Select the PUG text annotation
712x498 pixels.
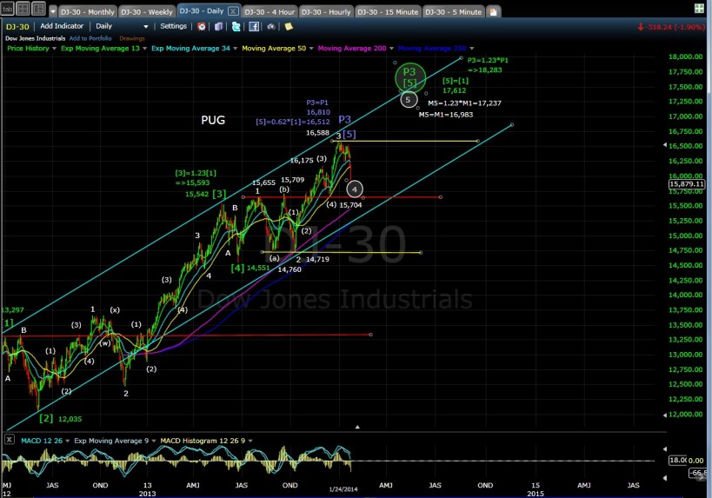click(213, 120)
